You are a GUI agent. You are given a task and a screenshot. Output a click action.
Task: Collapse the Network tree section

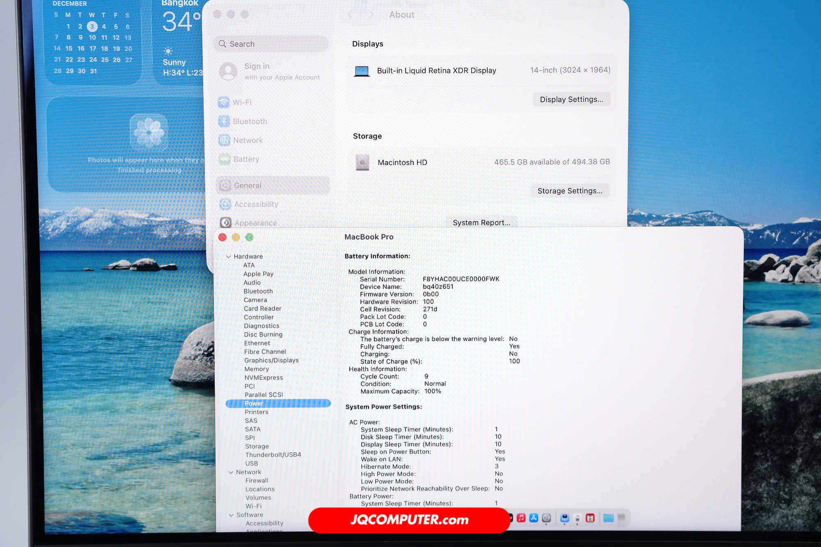(x=231, y=472)
